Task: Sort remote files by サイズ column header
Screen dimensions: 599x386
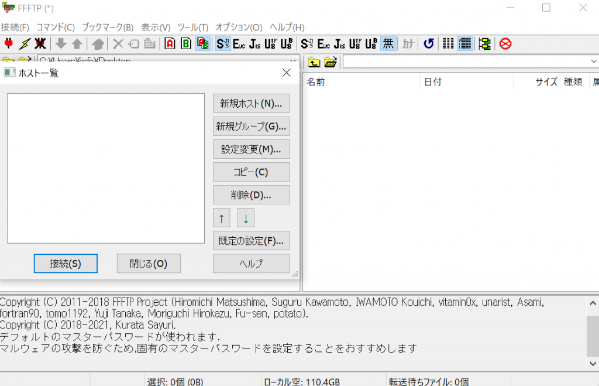Action: click(537, 82)
